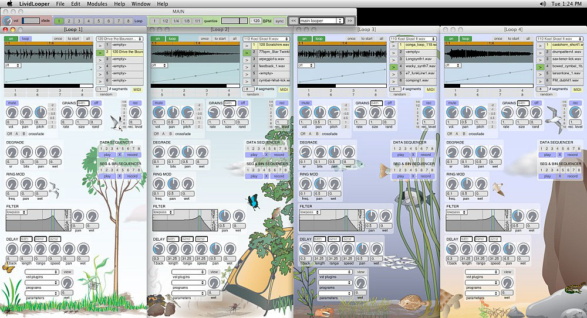The image size is (587, 318).
Task: Click the master vol knob in MAIN bar
Action: (8, 21)
